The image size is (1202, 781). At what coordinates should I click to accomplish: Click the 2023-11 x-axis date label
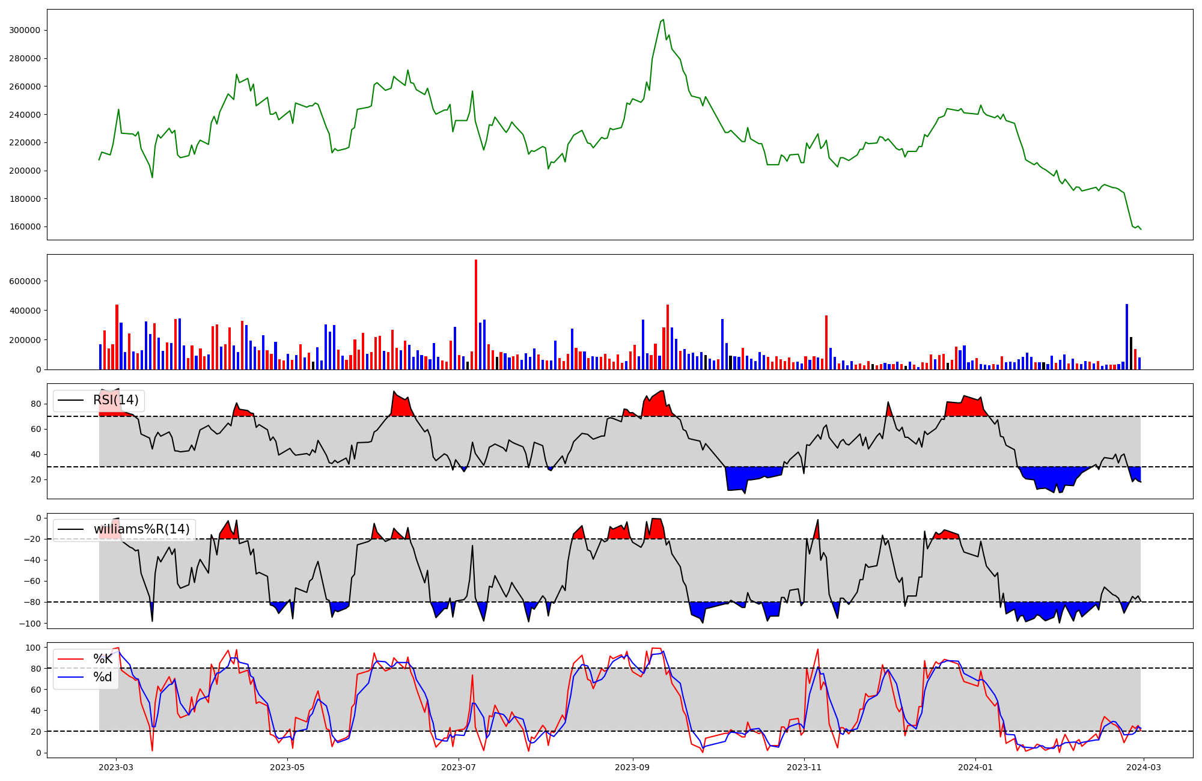[804, 767]
